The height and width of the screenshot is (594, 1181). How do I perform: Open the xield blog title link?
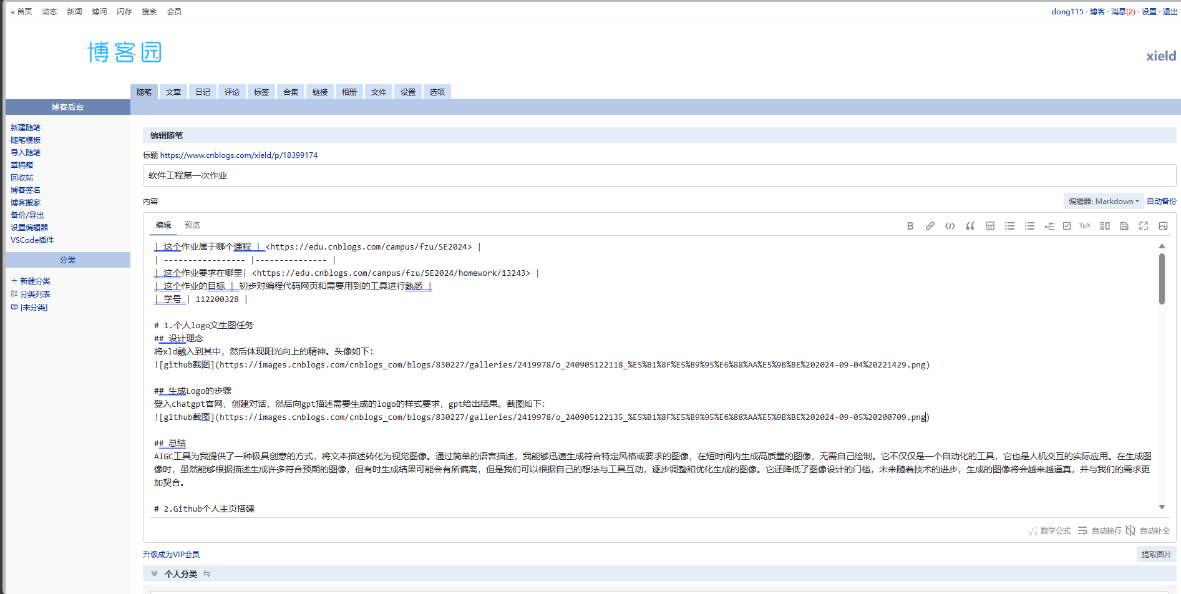[1161, 56]
